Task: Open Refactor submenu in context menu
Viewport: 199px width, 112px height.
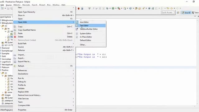Action: coord(44,50)
